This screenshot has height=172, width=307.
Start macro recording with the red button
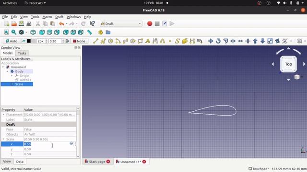click(x=150, y=23)
